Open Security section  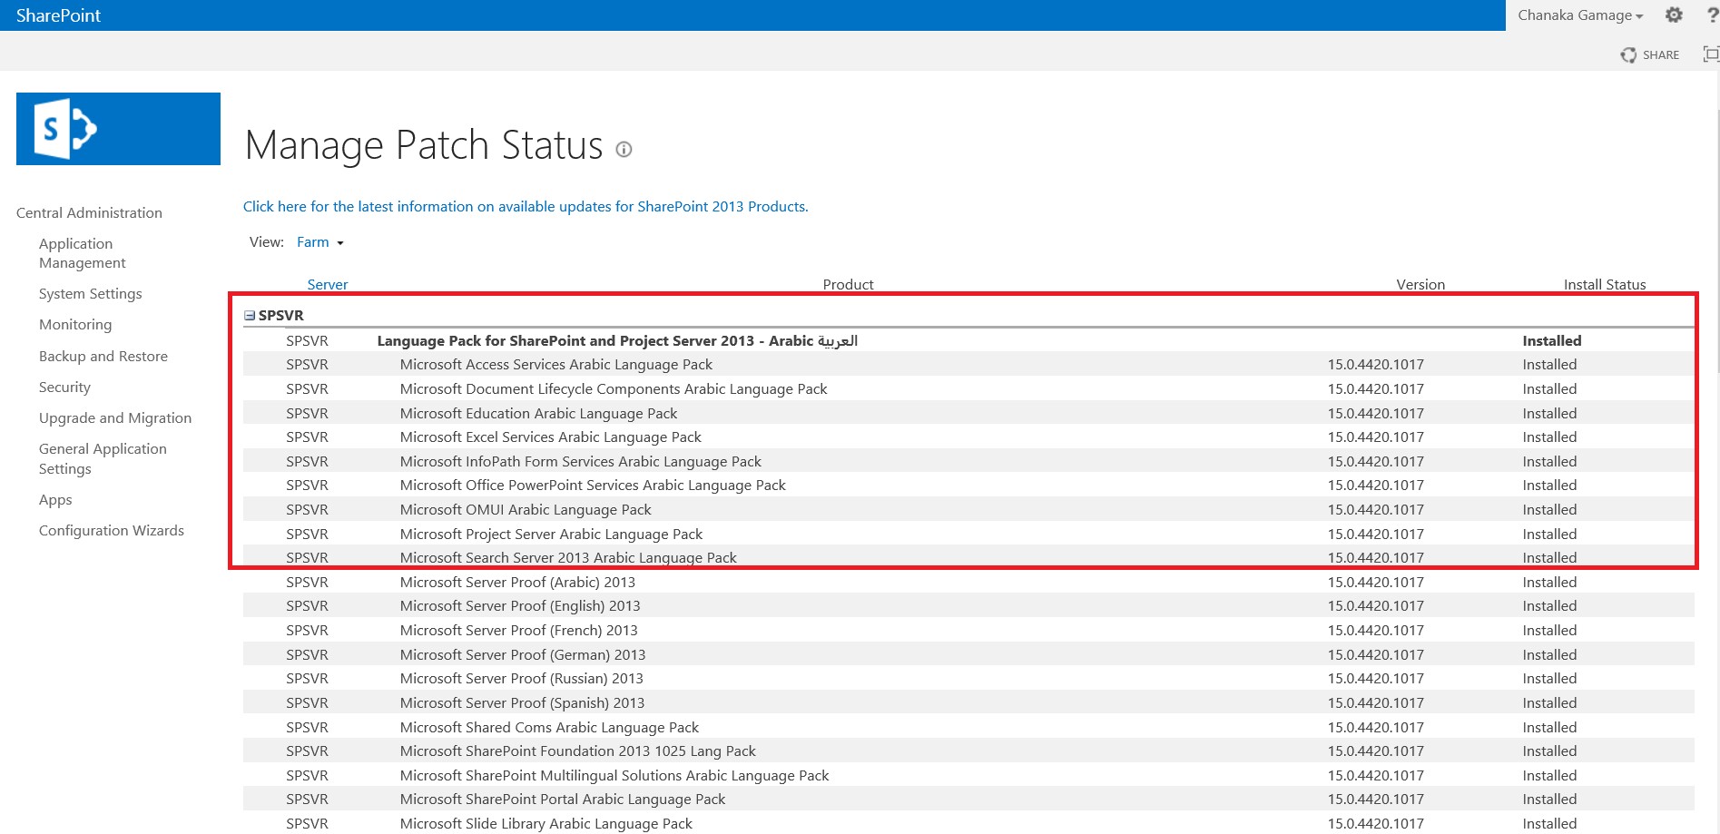[x=64, y=388]
